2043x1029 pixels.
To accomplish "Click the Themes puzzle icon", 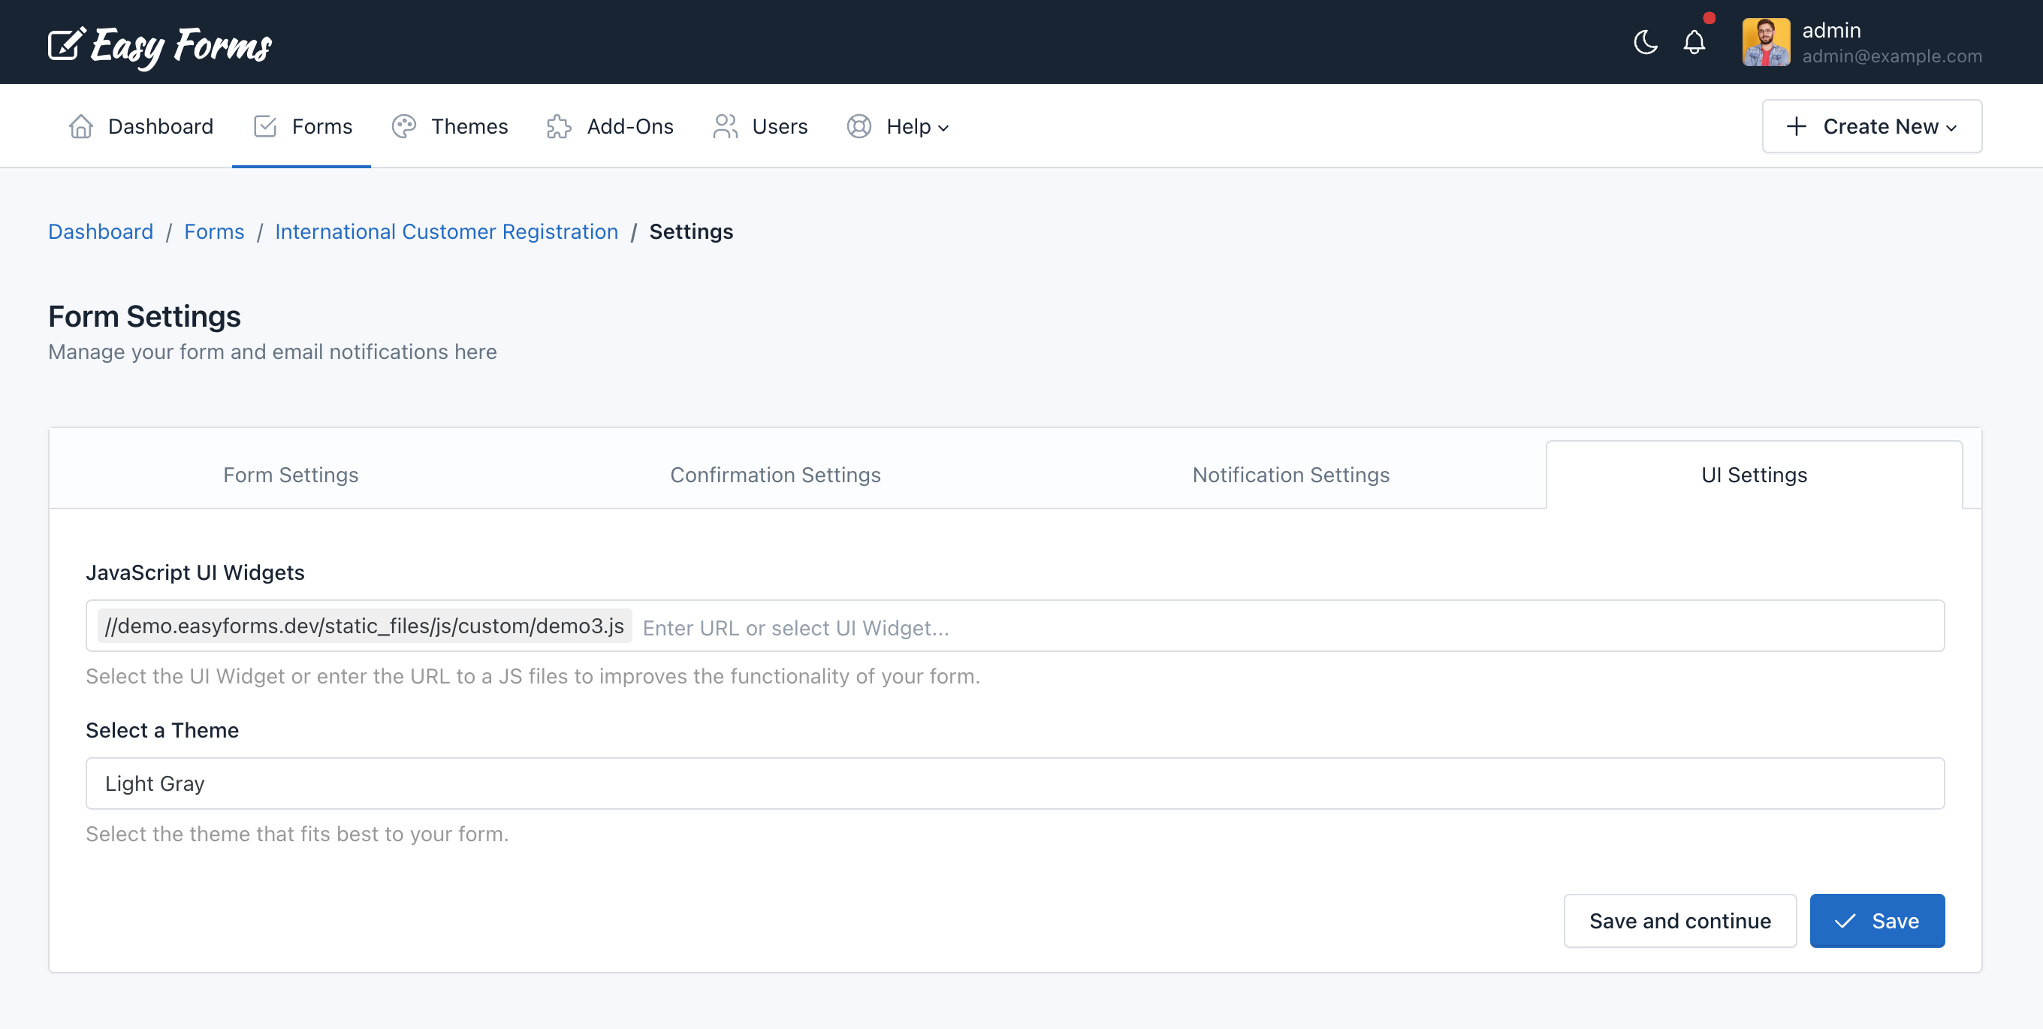I will [404, 125].
